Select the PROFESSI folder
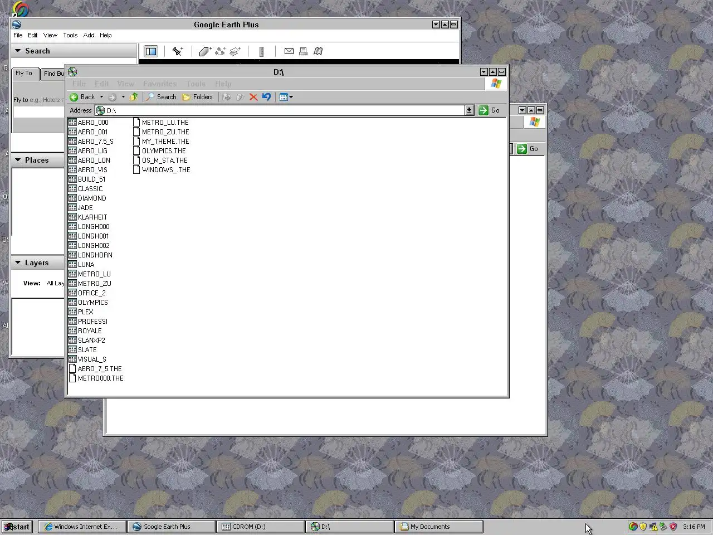The width and height of the screenshot is (713, 535). point(88,322)
